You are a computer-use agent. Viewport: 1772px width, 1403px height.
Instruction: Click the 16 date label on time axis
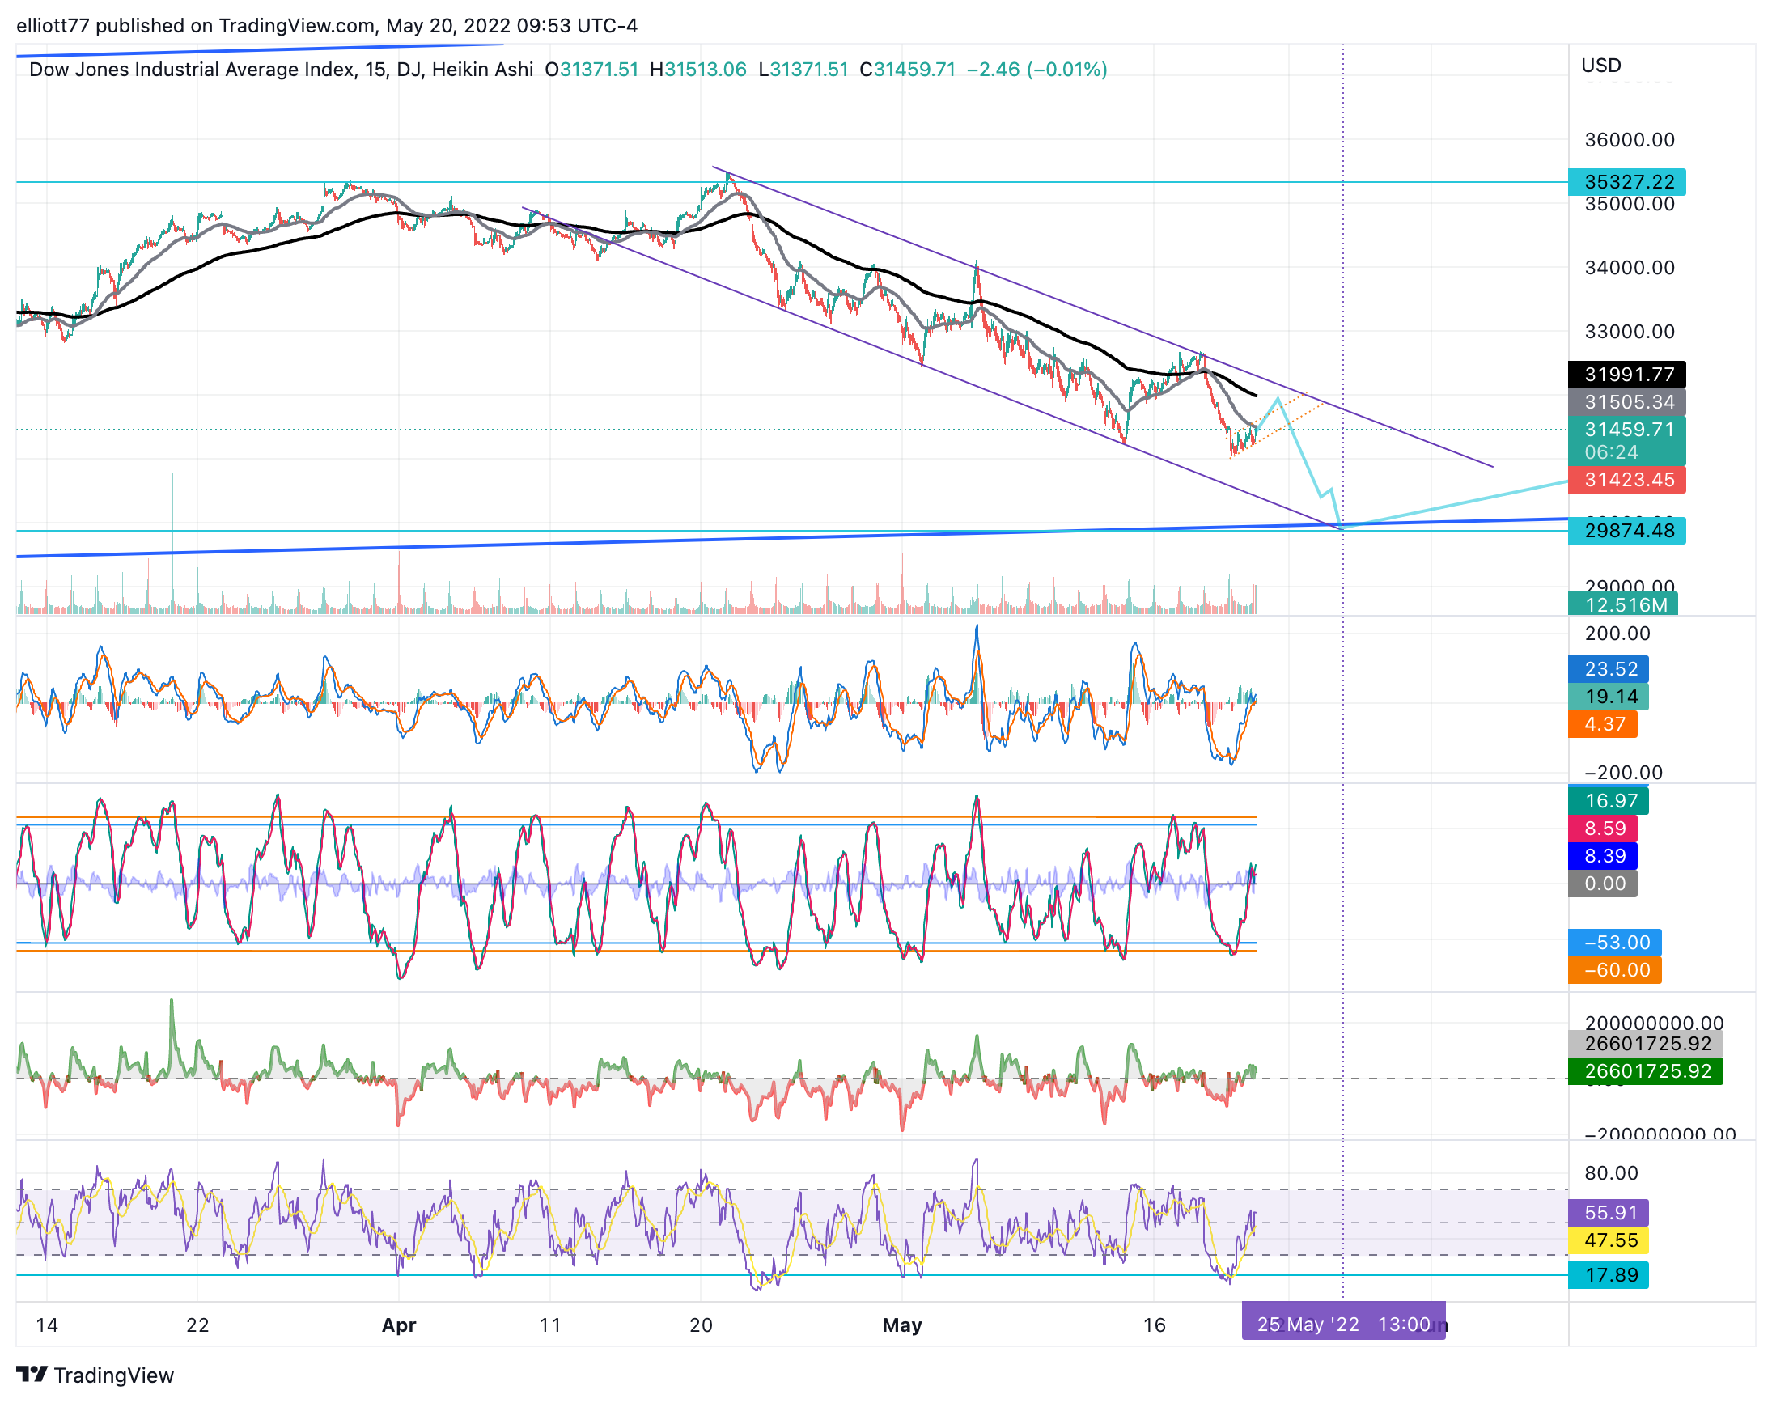click(x=1154, y=1325)
